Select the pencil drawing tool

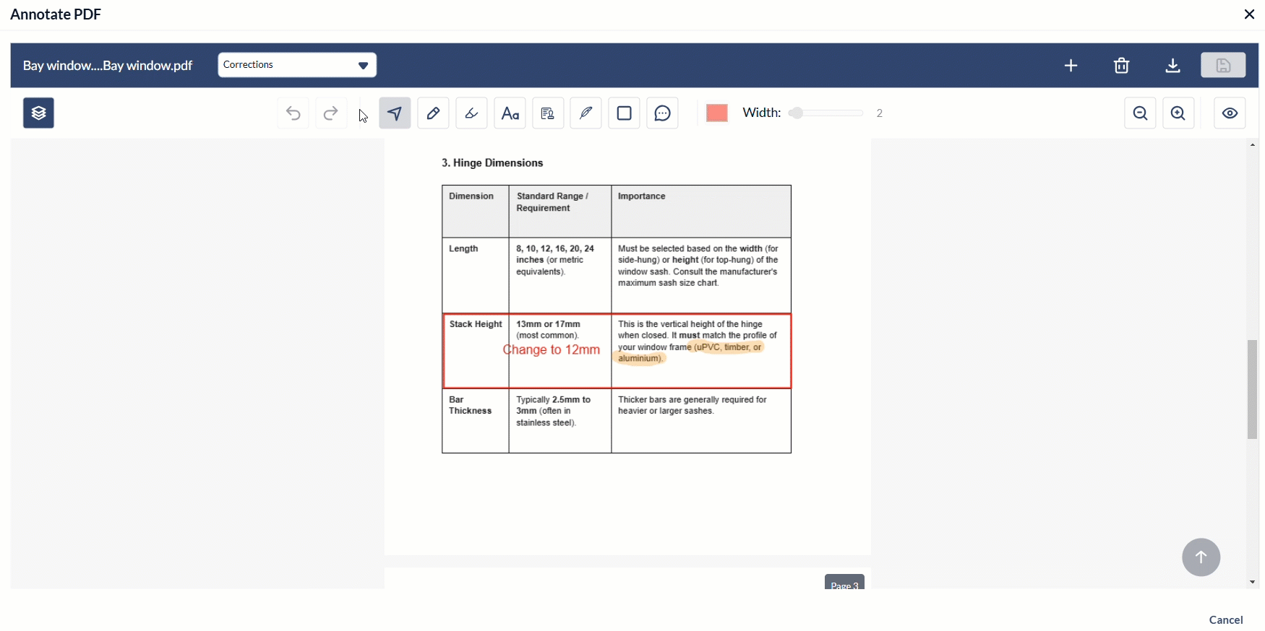[434, 113]
